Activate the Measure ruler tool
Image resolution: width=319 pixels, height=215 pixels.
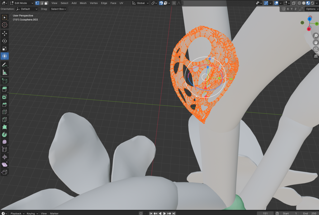click(5, 72)
